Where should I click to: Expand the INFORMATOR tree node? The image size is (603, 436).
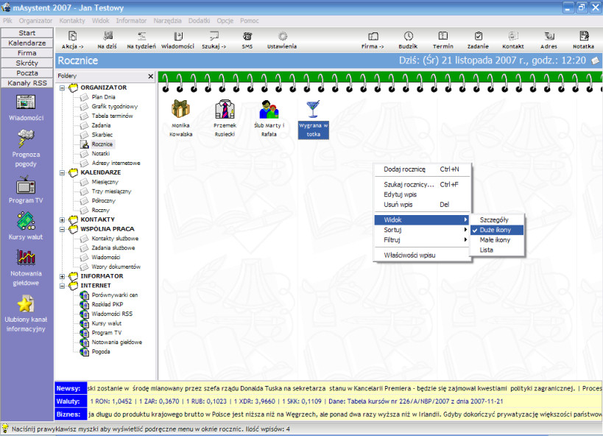pos(62,276)
